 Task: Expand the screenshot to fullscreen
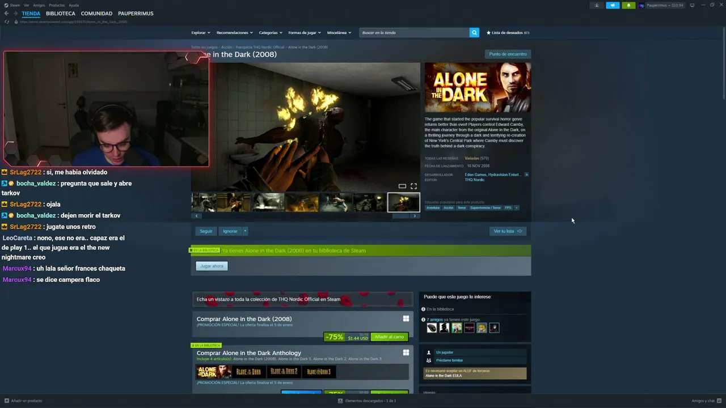click(413, 186)
